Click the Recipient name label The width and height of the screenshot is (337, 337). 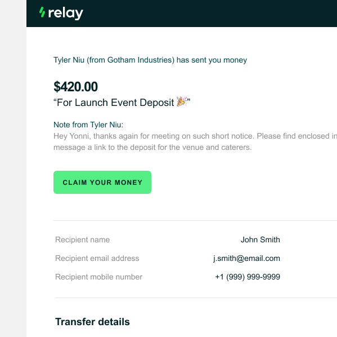point(83,240)
